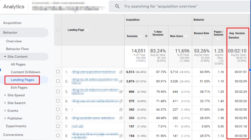Click the Sessions sort descending arrow

[x=146, y=36]
